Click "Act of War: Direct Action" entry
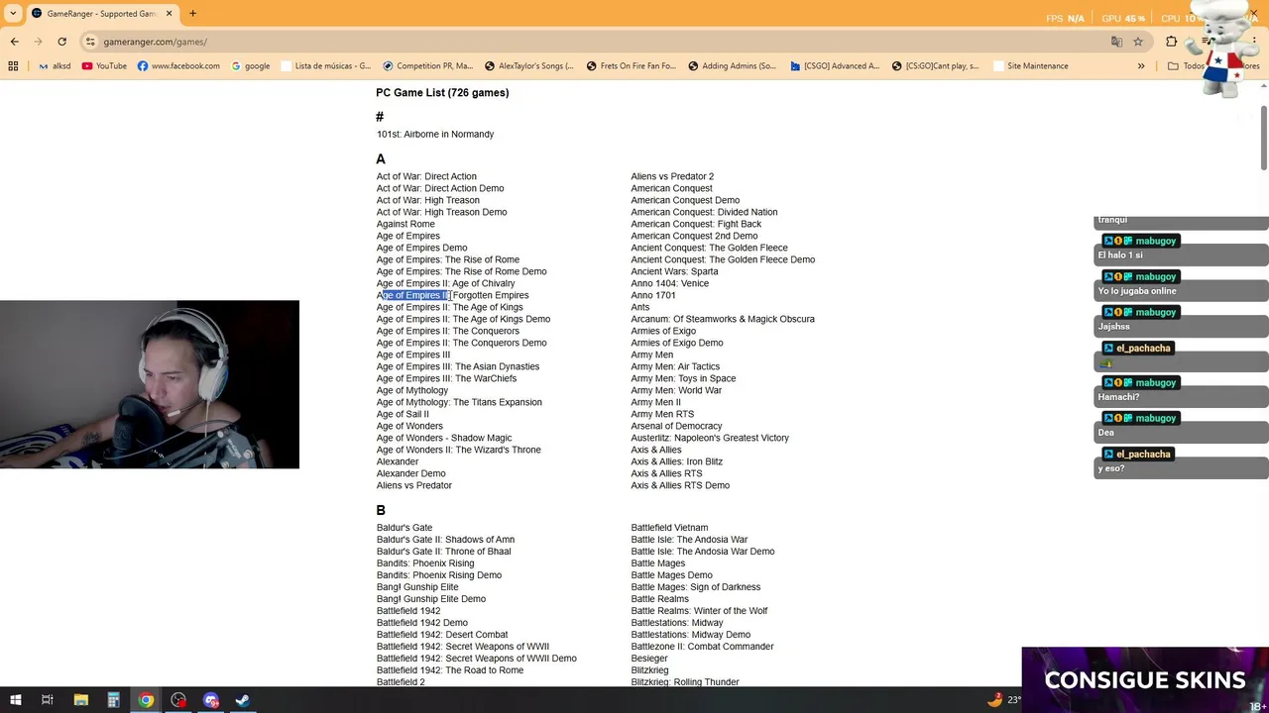1269x713 pixels. (426, 176)
